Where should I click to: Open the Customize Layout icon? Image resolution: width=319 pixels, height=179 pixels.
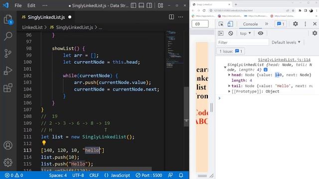click(160, 5)
